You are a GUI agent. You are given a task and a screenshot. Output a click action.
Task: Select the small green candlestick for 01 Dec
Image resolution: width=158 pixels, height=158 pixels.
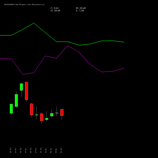[x=47, y=119]
